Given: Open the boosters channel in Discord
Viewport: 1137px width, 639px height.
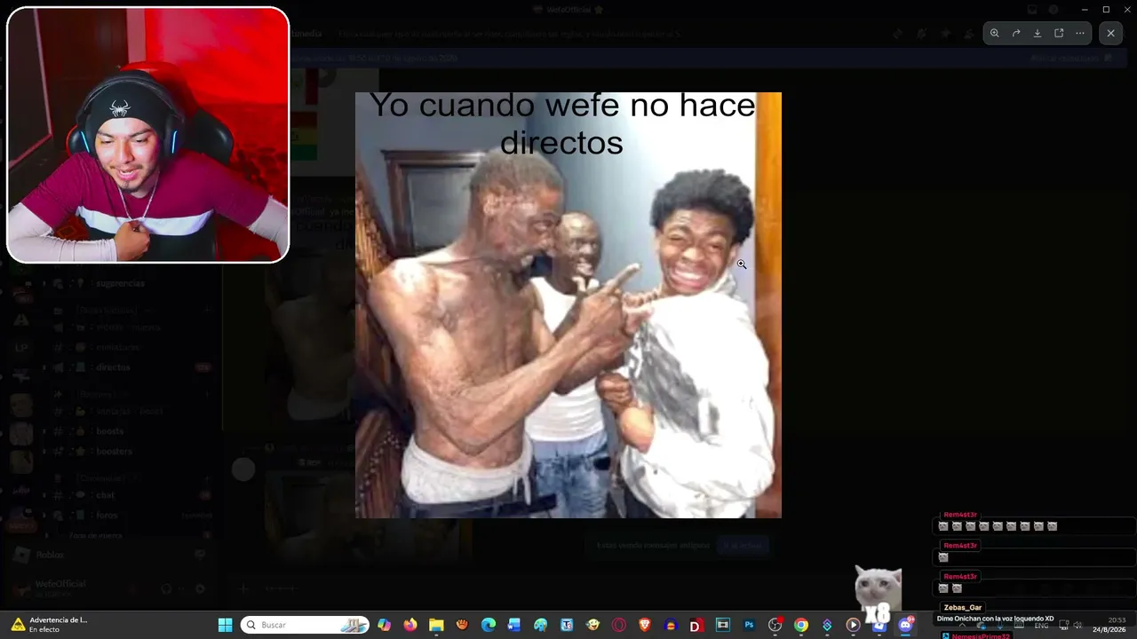Looking at the screenshot, I should pos(114,452).
